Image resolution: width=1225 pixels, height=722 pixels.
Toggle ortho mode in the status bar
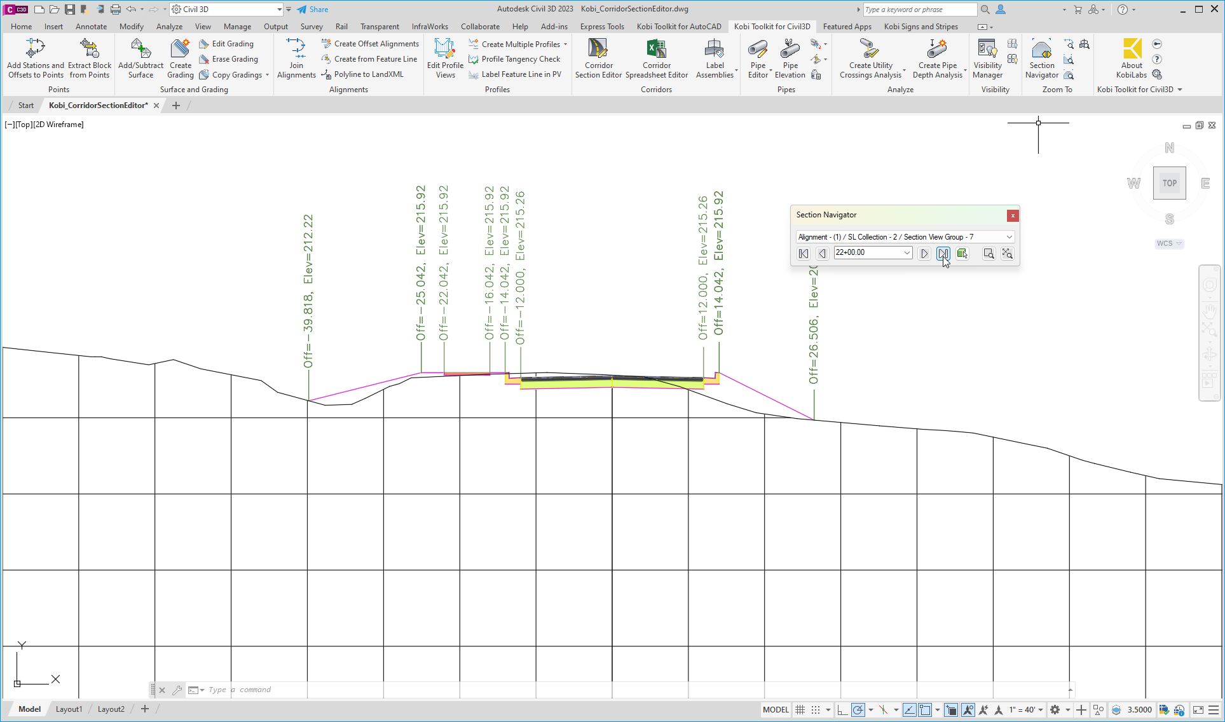click(x=842, y=710)
